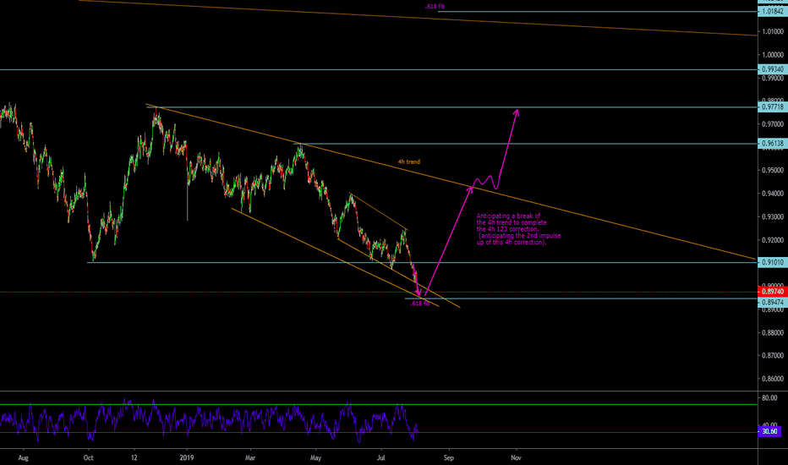This screenshot has width=788, height=465.
Task: Click the Jul date on time axis
Action: point(381,458)
